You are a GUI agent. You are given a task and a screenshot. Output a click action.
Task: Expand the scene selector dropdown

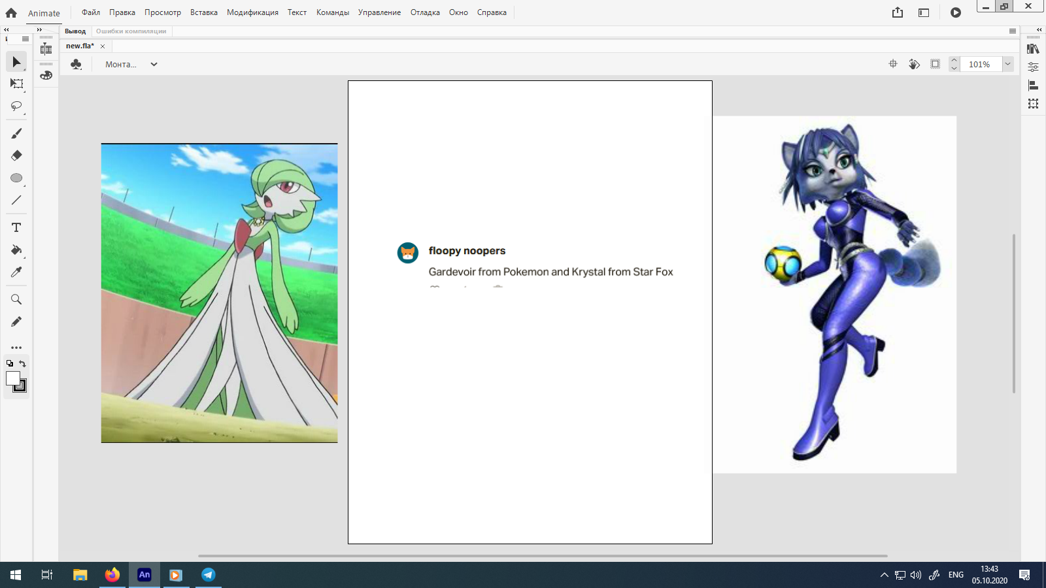(x=154, y=64)
